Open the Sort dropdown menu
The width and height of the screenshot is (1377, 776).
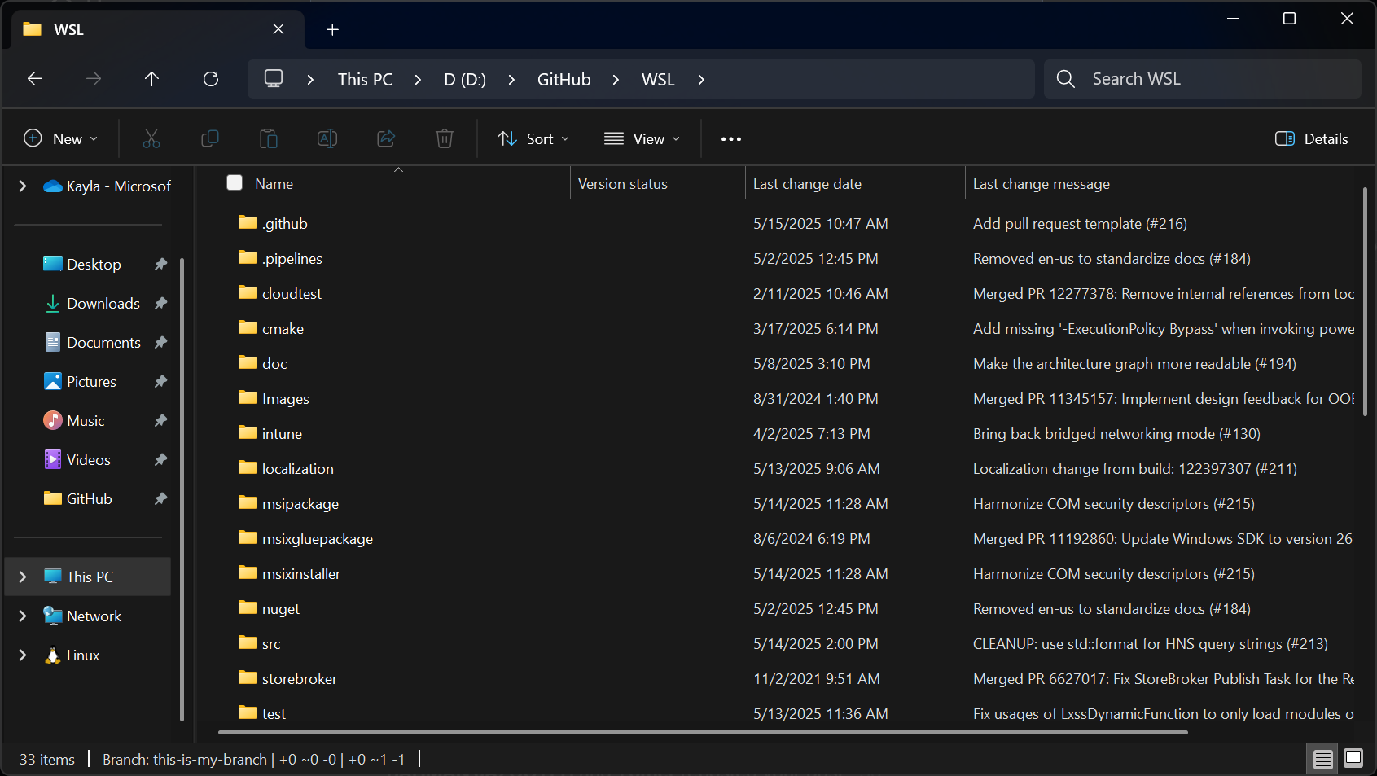point(533,139)
